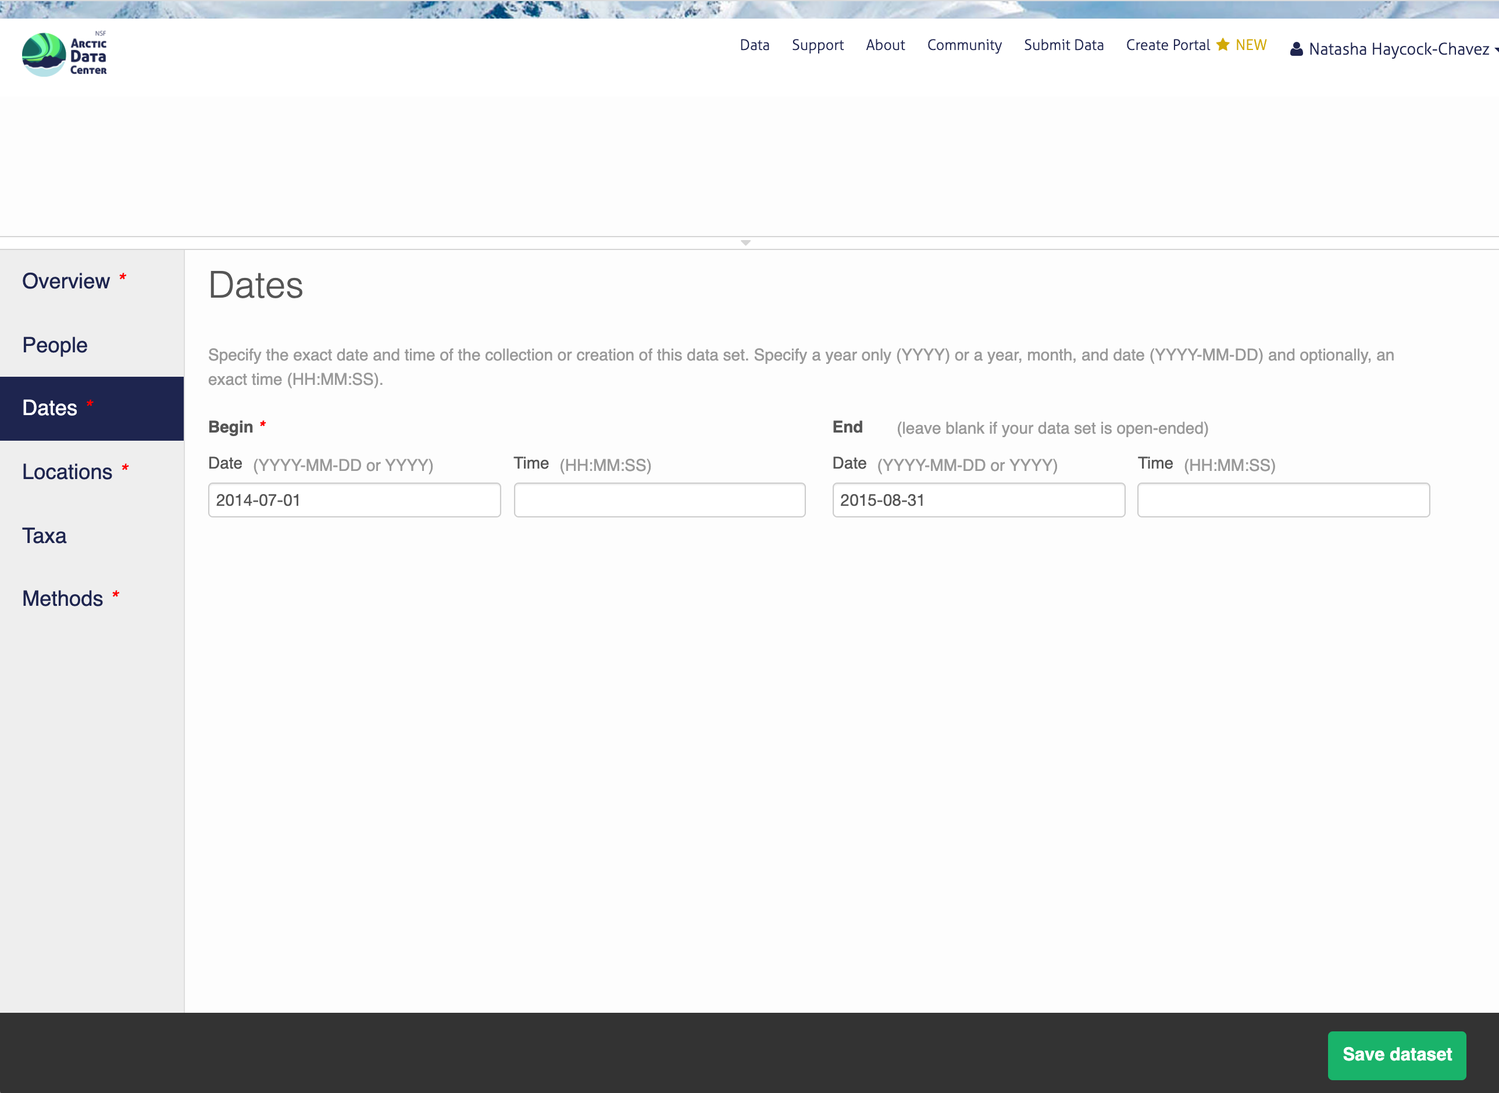Switch to the Overview section
Viewport: 1499px width, 1093px height.
[66, 281]
